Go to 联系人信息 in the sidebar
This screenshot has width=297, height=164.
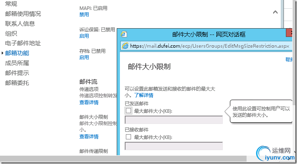(x=20, y=24)
